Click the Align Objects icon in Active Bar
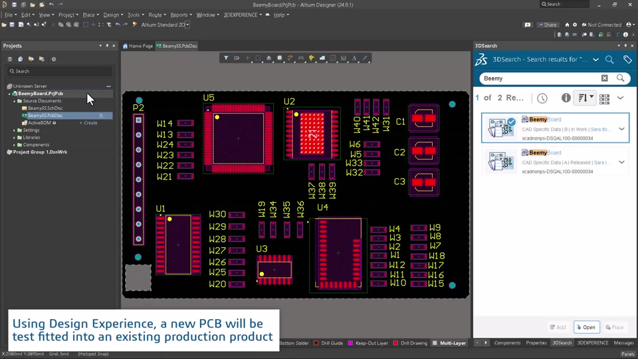 click(269, 59)
